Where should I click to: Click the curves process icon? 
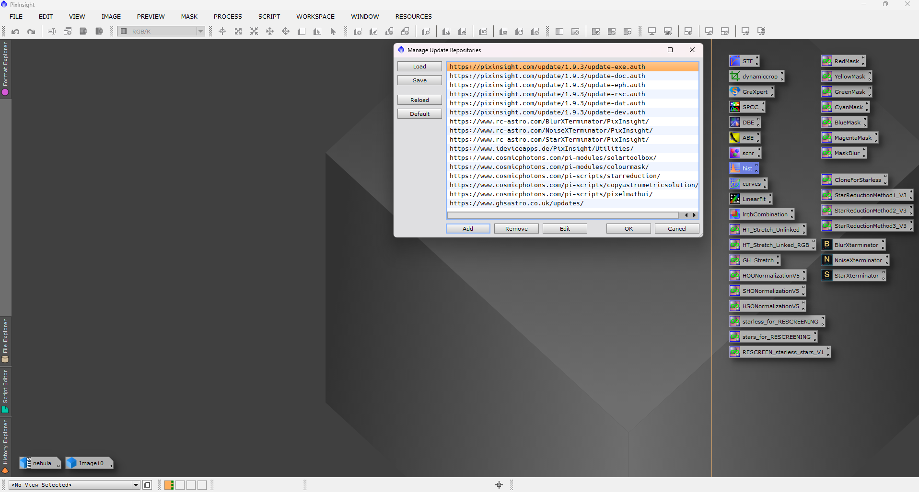(x=747, y=184)
